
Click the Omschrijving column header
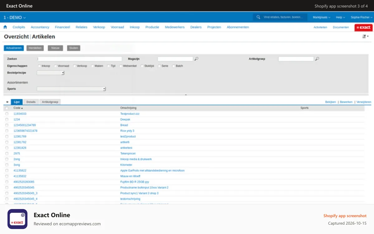tap(128, 108)
